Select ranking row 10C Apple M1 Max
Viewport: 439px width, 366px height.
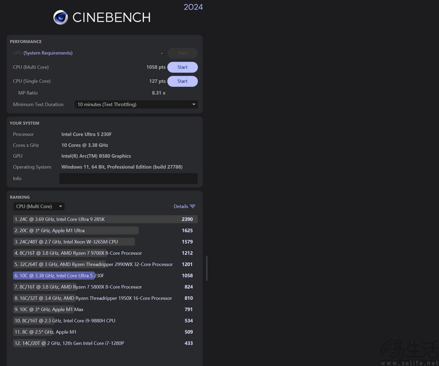click(105, 309)
